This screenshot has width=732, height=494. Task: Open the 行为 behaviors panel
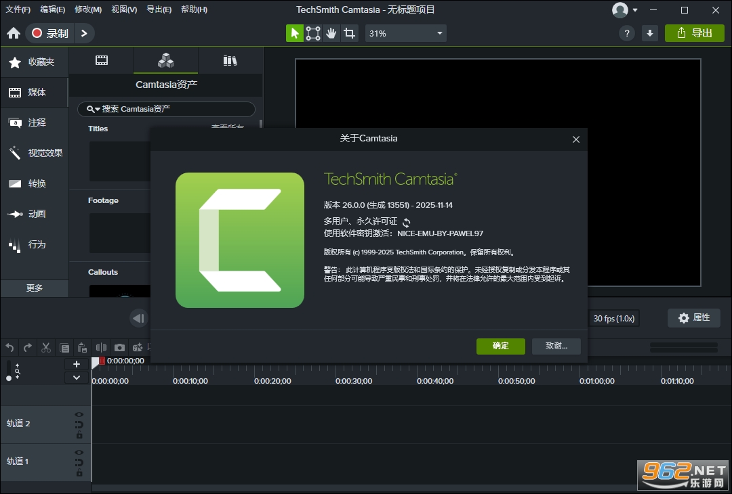pos(35,244)
